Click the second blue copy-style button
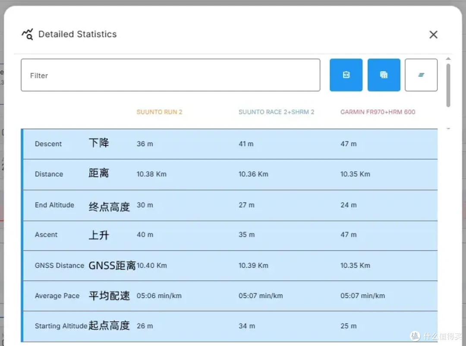Screen dimensions: 466x346 coord(384,75)
